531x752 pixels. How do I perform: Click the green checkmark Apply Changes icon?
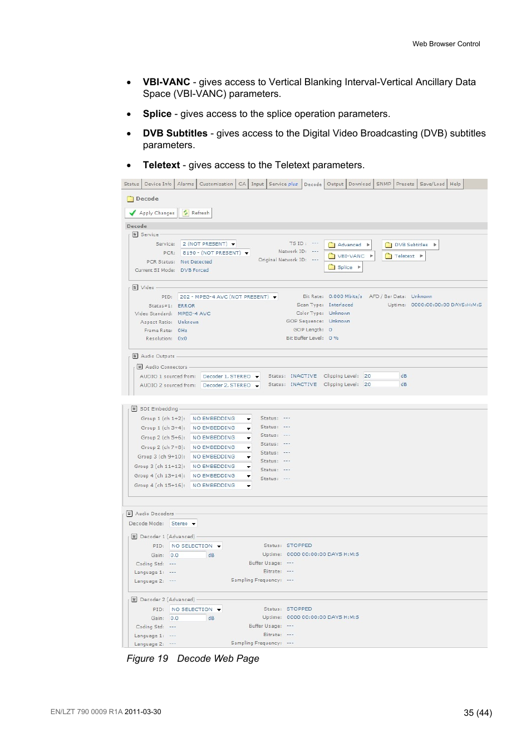coord(132,213)
